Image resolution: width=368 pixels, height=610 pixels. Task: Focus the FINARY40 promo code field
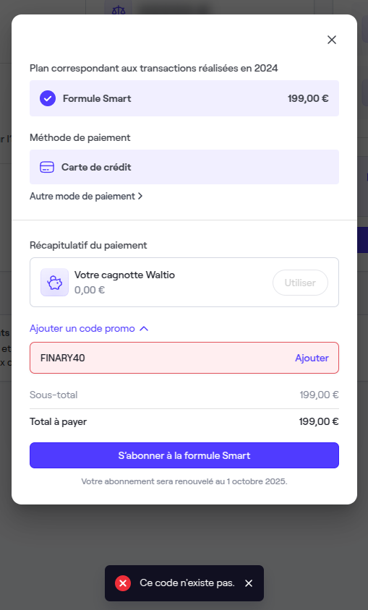click(x=163, y=358)
